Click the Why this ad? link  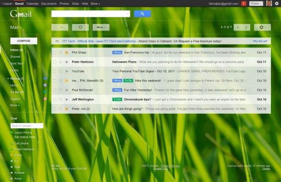point(260,41)
